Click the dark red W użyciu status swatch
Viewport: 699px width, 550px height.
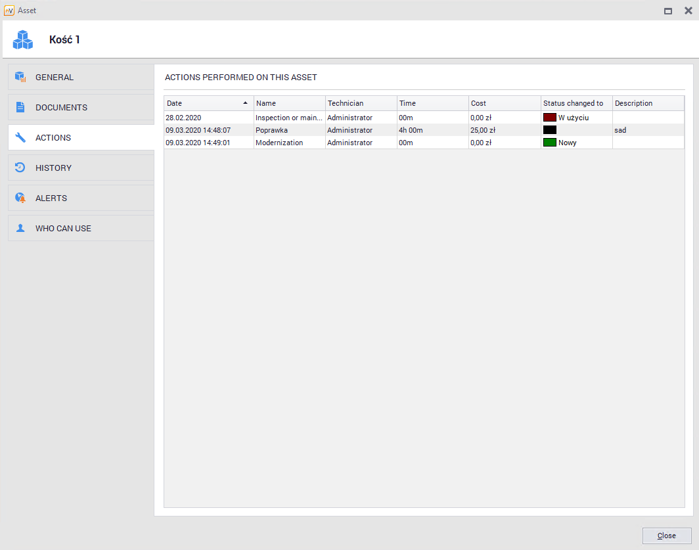coord(549,118)
